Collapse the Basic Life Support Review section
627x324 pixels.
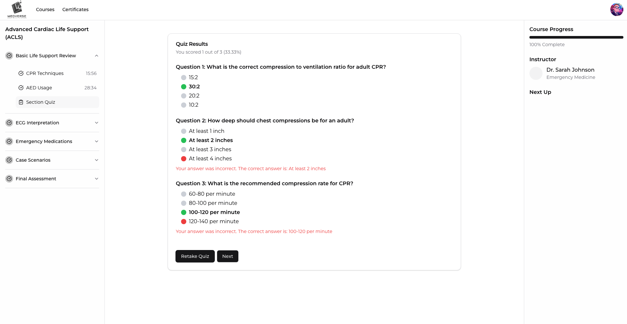(97, 56)
